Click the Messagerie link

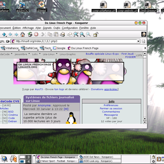pos(111,115)
